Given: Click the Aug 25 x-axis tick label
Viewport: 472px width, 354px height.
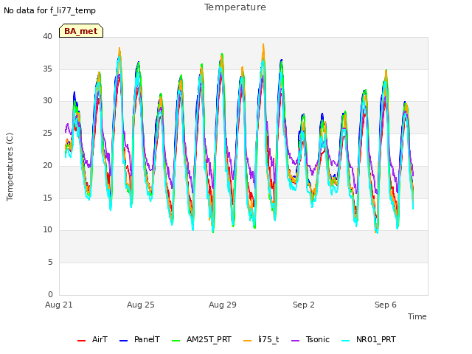Looking at the screenshot, I should pyautogui.click(x=141, y=305).
